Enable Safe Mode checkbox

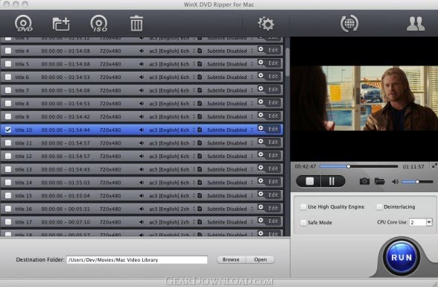tap(303, 222)
